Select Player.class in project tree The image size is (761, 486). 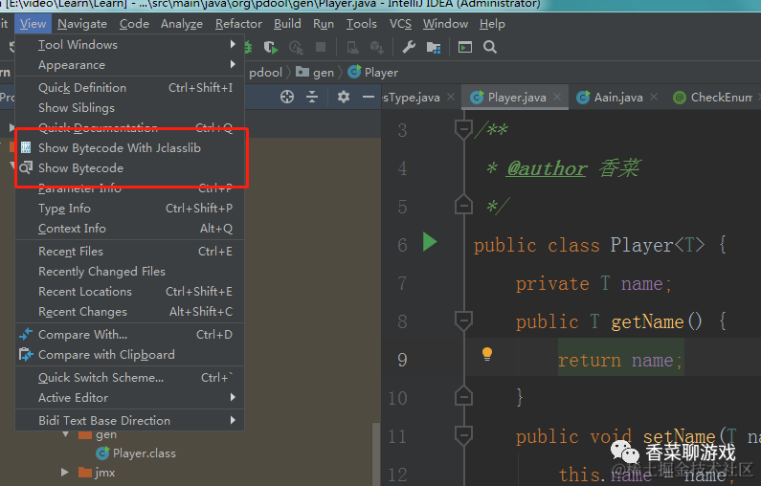click(x=145, y=453)
